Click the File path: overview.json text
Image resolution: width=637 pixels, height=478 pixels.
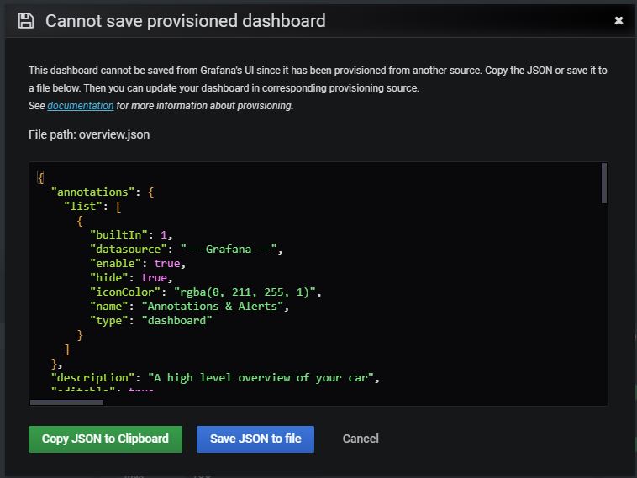[x=89, y=134]
